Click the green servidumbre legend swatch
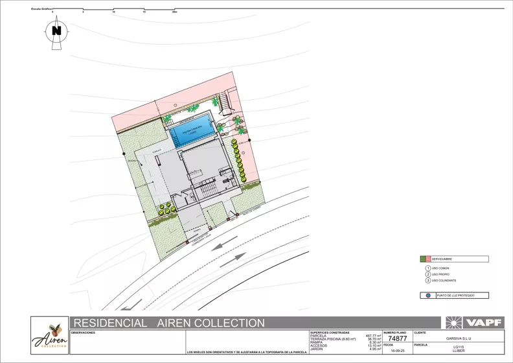 click(x=423, y=259)
